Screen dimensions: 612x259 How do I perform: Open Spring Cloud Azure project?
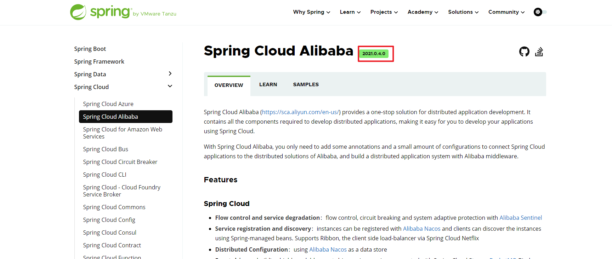(108, 104)
